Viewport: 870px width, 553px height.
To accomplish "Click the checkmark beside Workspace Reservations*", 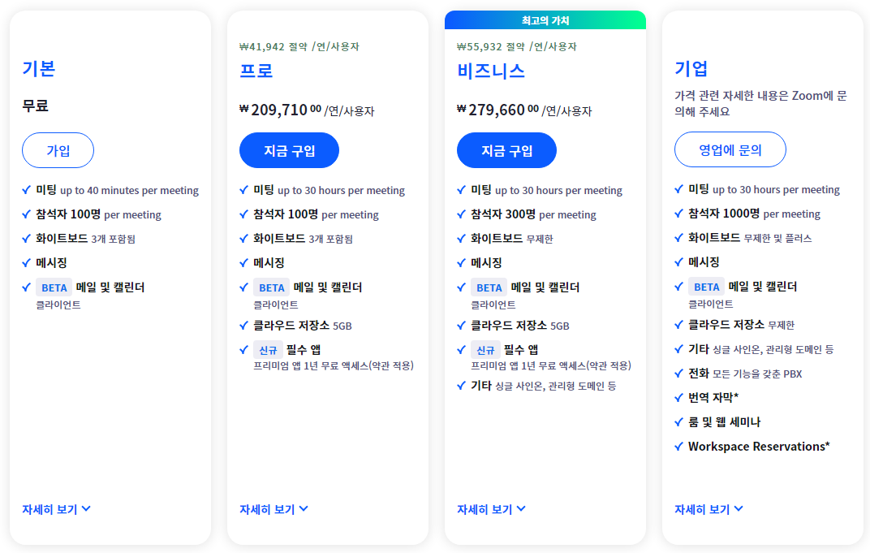I will point(678,446).
